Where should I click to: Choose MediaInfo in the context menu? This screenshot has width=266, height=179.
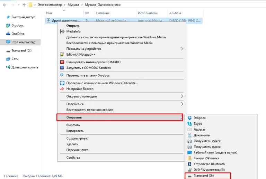point(122,31)
